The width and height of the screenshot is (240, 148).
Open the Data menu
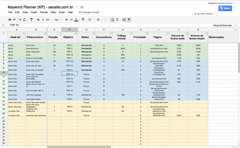pyautogui.click(x=53, y=12)
